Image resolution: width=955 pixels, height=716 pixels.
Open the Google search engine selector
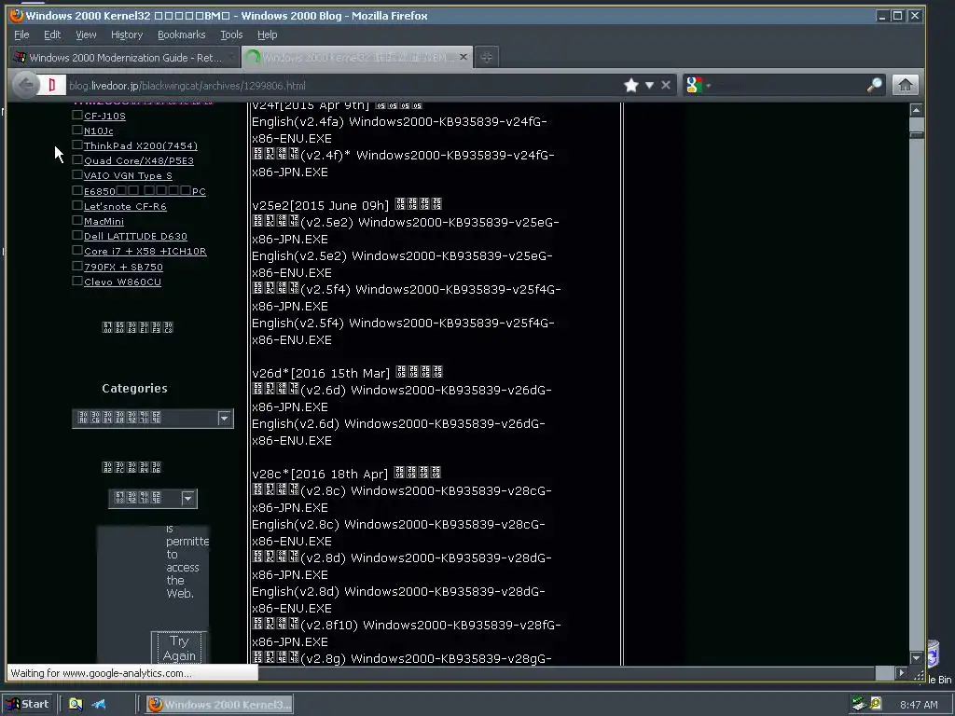tap(698, 85)
